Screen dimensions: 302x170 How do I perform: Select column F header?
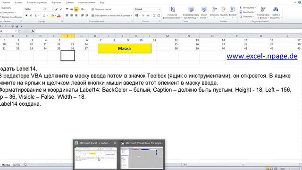[x=68, y=36]
